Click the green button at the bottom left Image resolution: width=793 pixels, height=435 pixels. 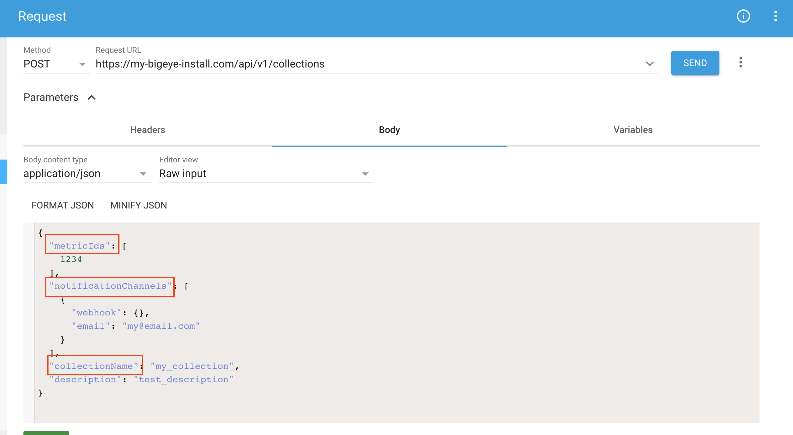(x=46, y=433)
